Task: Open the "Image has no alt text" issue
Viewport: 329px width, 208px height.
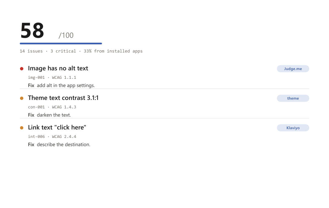Action: [58, 68]
